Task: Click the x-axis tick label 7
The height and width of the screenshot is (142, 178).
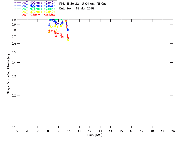Action: (38, 131)
